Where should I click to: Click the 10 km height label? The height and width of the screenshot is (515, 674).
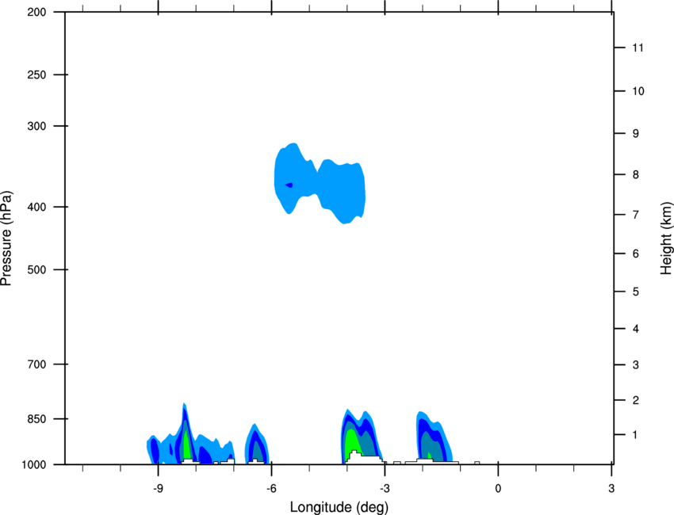point(638,91)
